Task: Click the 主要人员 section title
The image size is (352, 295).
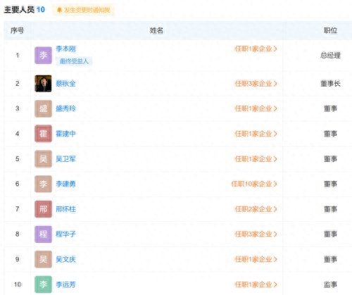Action: pos(19,10)
